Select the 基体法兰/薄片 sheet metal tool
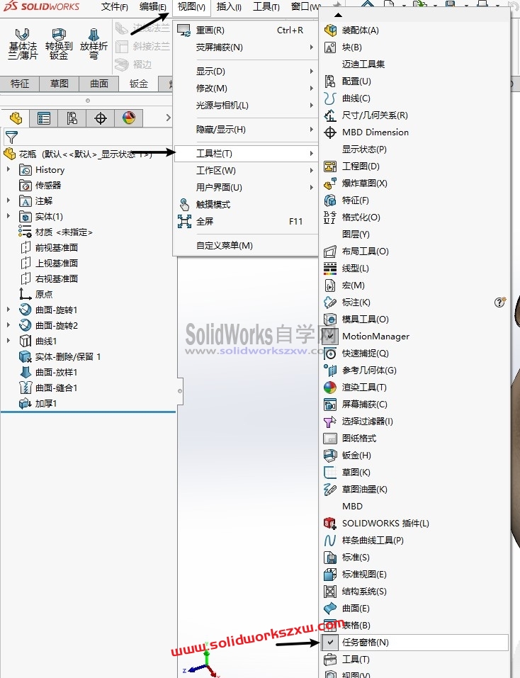The image size is (520, 678). pyautogui.click(x=23, y=43)
